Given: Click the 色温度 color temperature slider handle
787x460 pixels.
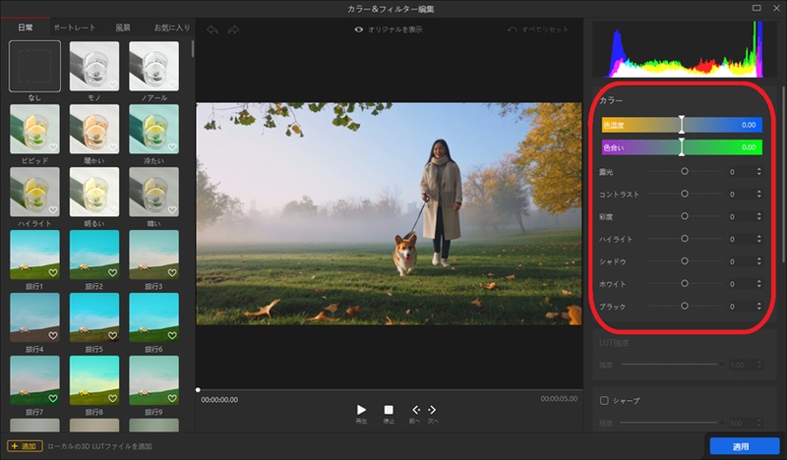Looking at the screenshot, I should (x=682, y=125).
